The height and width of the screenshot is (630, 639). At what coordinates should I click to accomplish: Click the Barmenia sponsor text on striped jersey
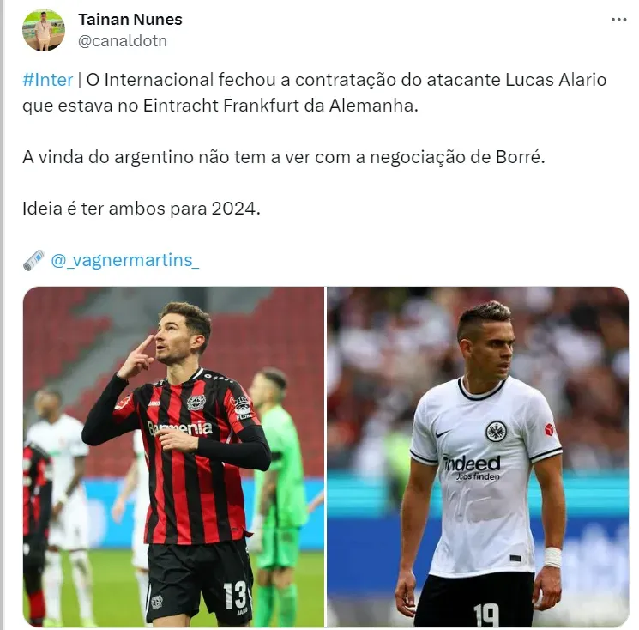point(180,428)
